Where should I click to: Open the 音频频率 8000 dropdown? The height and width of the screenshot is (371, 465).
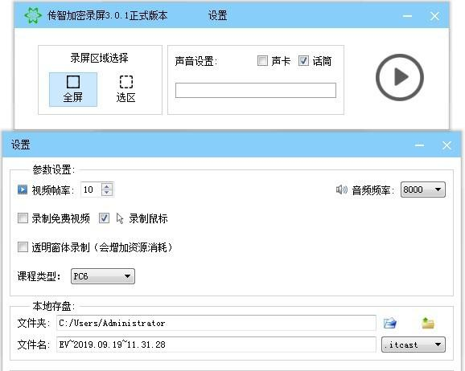423,190
